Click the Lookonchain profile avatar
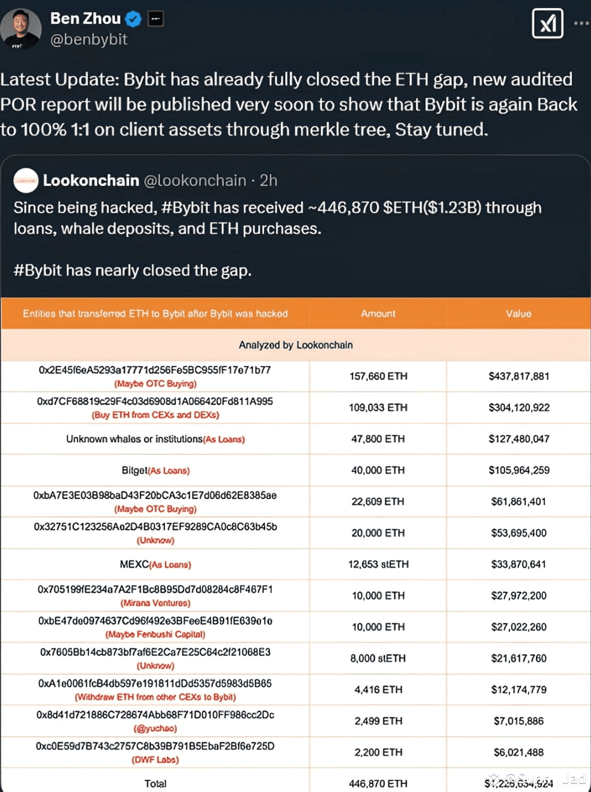591x792 pixels. click(x=25, y=181)
